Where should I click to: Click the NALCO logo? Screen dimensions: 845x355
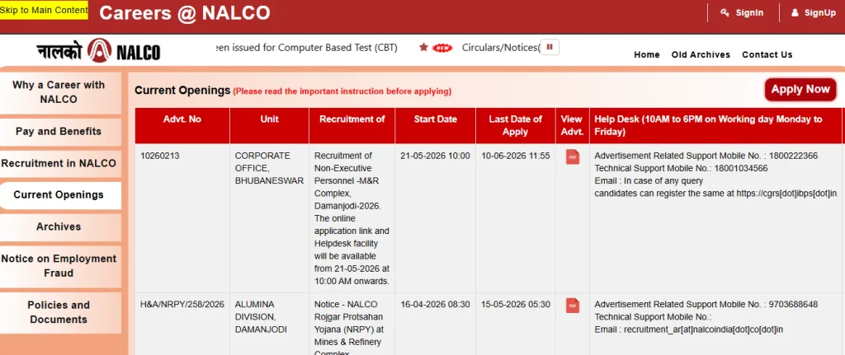coord(99,52)
